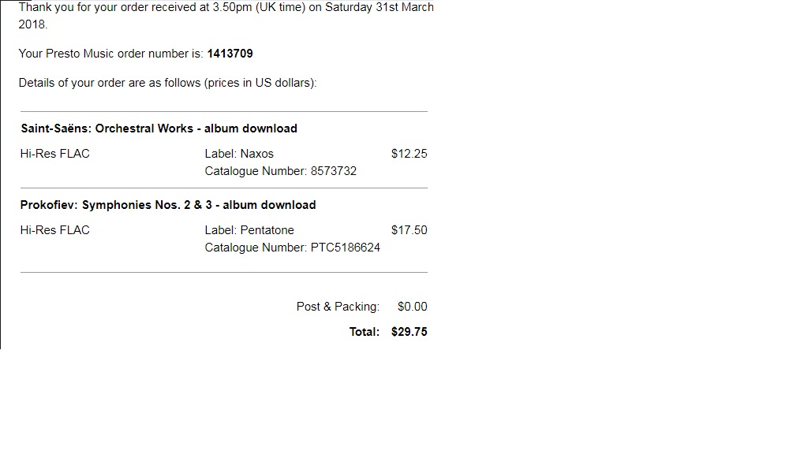Click the $12.25 price
The height and width of the screenshot is (473, 789).
(x=409, y=154)
